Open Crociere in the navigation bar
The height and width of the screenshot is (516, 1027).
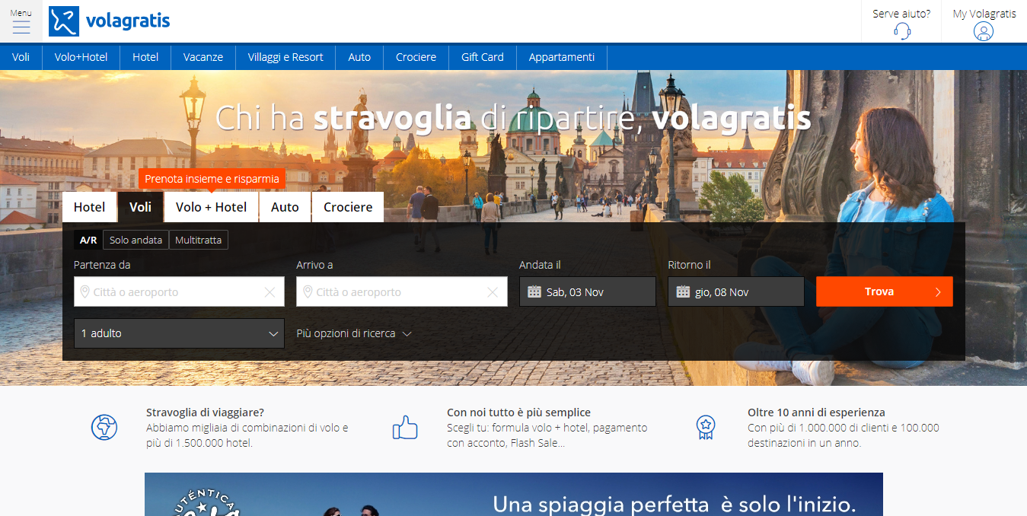[x=416, y=57]
